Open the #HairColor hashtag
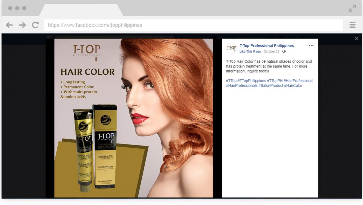This screenshot has height=205, width=363. coord(293,86)
